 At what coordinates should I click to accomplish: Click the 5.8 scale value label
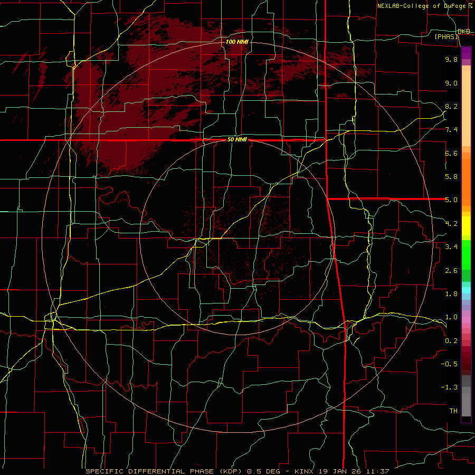451,177
